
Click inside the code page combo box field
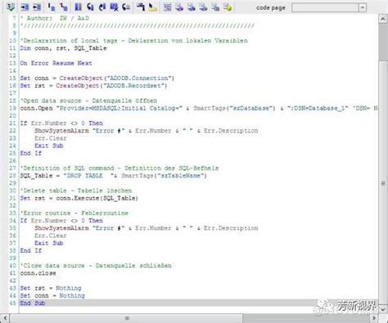[325, 7]
